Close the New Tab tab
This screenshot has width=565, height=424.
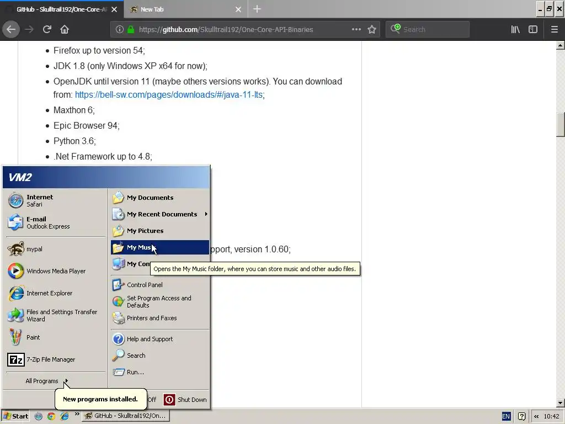point(238,9)
